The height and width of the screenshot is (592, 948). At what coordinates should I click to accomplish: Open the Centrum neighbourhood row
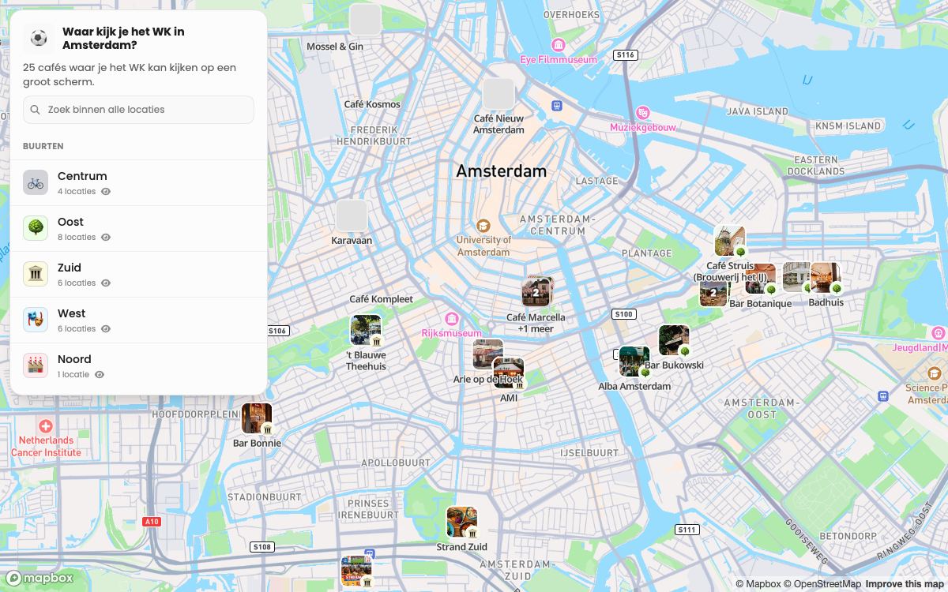(x=138, y=183)
